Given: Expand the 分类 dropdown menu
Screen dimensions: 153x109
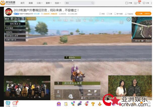Looking at the screenshot, I should click(39, 3).
